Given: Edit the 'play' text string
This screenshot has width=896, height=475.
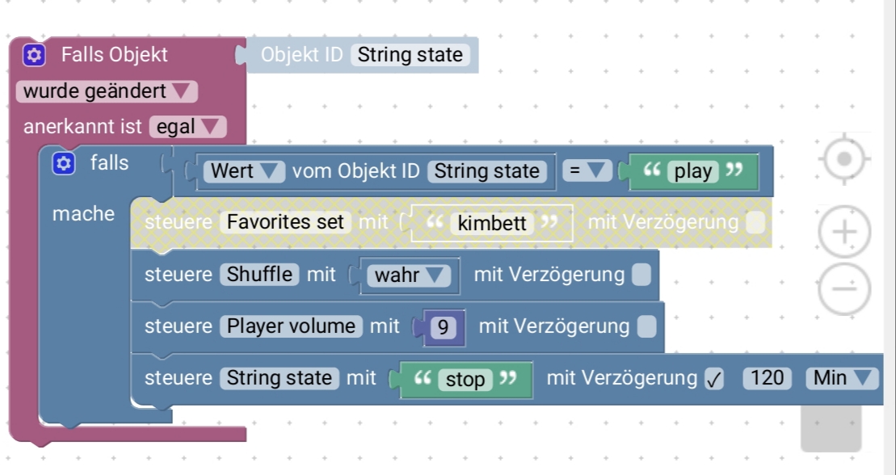Looking at the screenshot, I should pyautogui.click(x=692, y=171).
